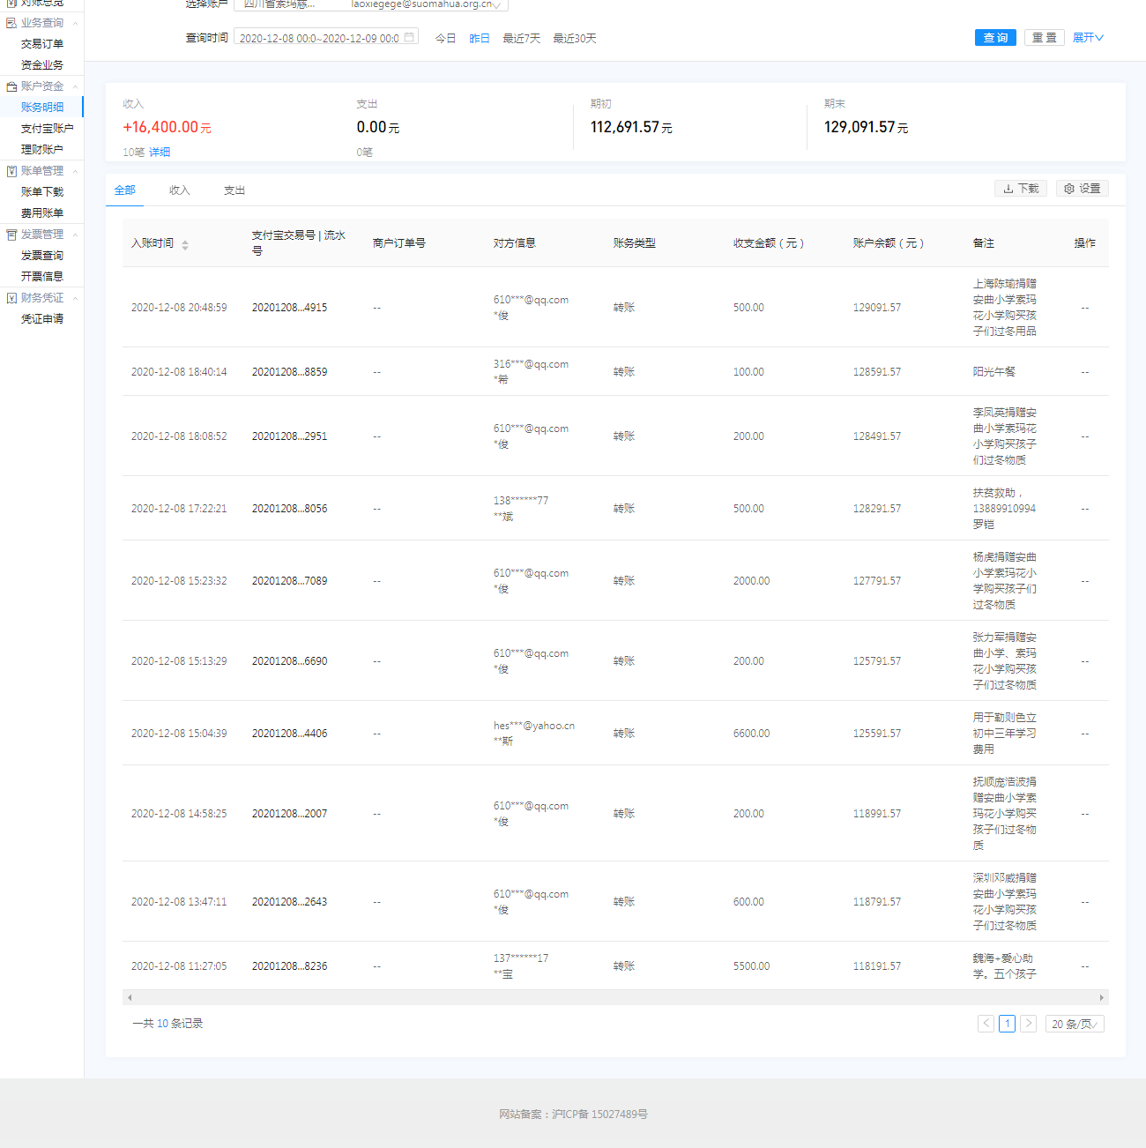Click the 业务查询 sidebar section icon

(11, 23)
